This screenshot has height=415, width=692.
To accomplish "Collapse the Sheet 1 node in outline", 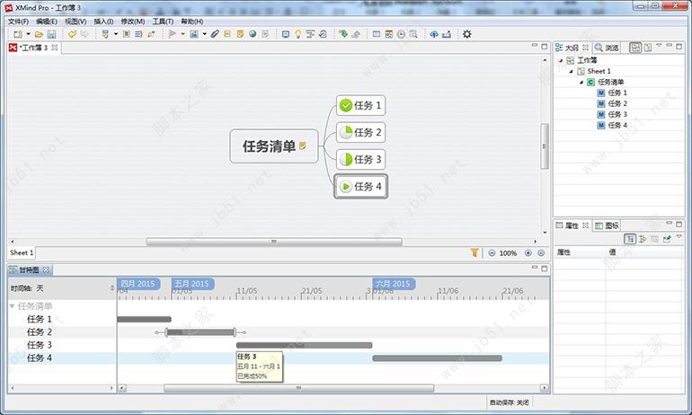I will click(x=571, y=71).
